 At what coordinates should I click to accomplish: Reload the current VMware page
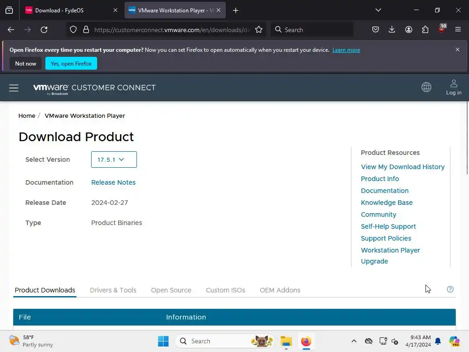pyautogui.click(x=44, y=30)
